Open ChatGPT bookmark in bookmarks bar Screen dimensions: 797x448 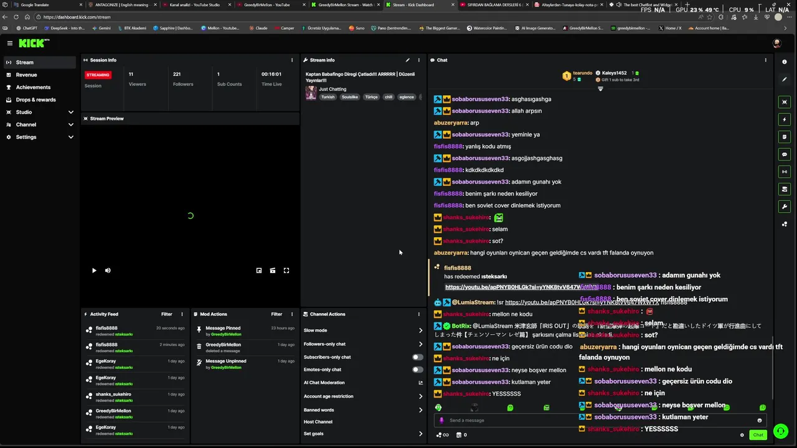pyautogui.click(x=27, y=28)
